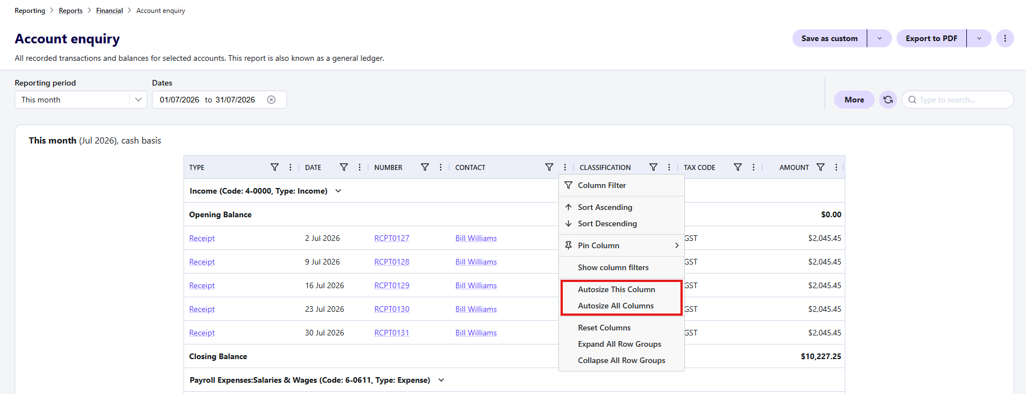This screenshot has height=394, width=1026.
Task: Open the Receipt link dated 16 Jul 2026
Action: tap(202, 285)
